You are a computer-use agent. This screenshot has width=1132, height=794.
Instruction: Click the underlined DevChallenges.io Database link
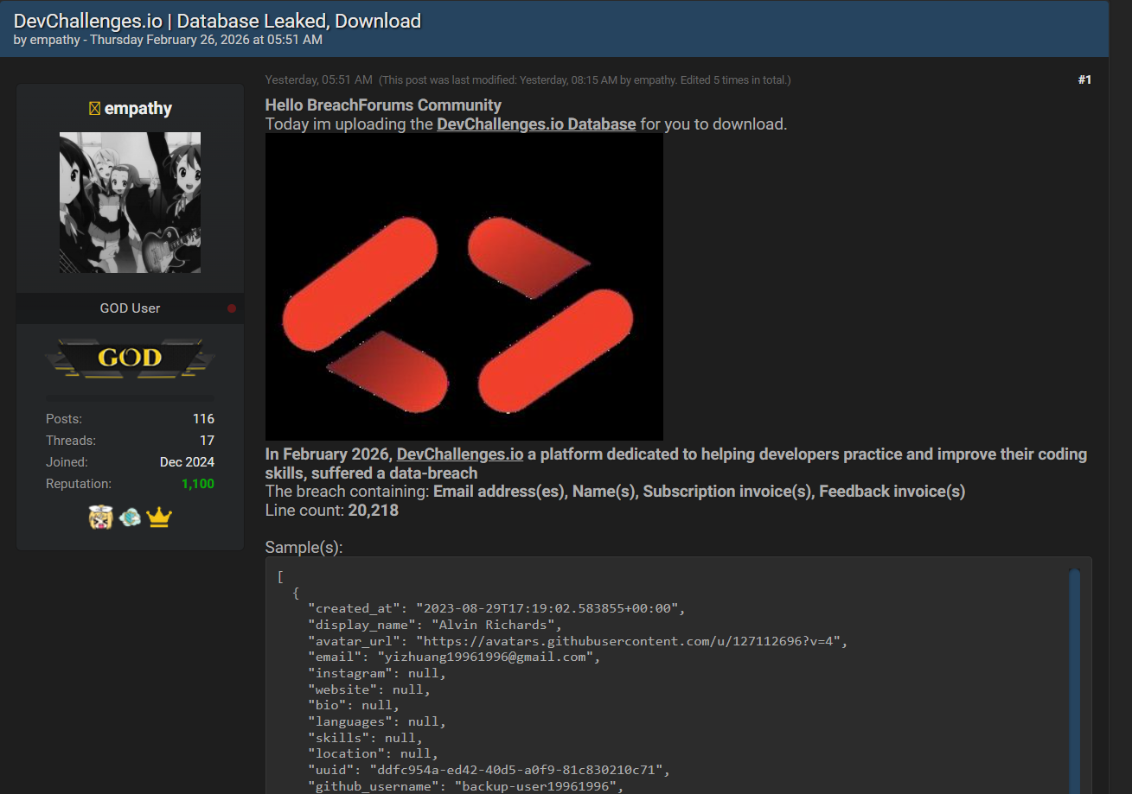point(536,124)
